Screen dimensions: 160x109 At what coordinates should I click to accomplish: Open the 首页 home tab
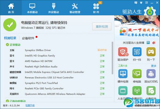pyautogui.click(x=11, y=8)
